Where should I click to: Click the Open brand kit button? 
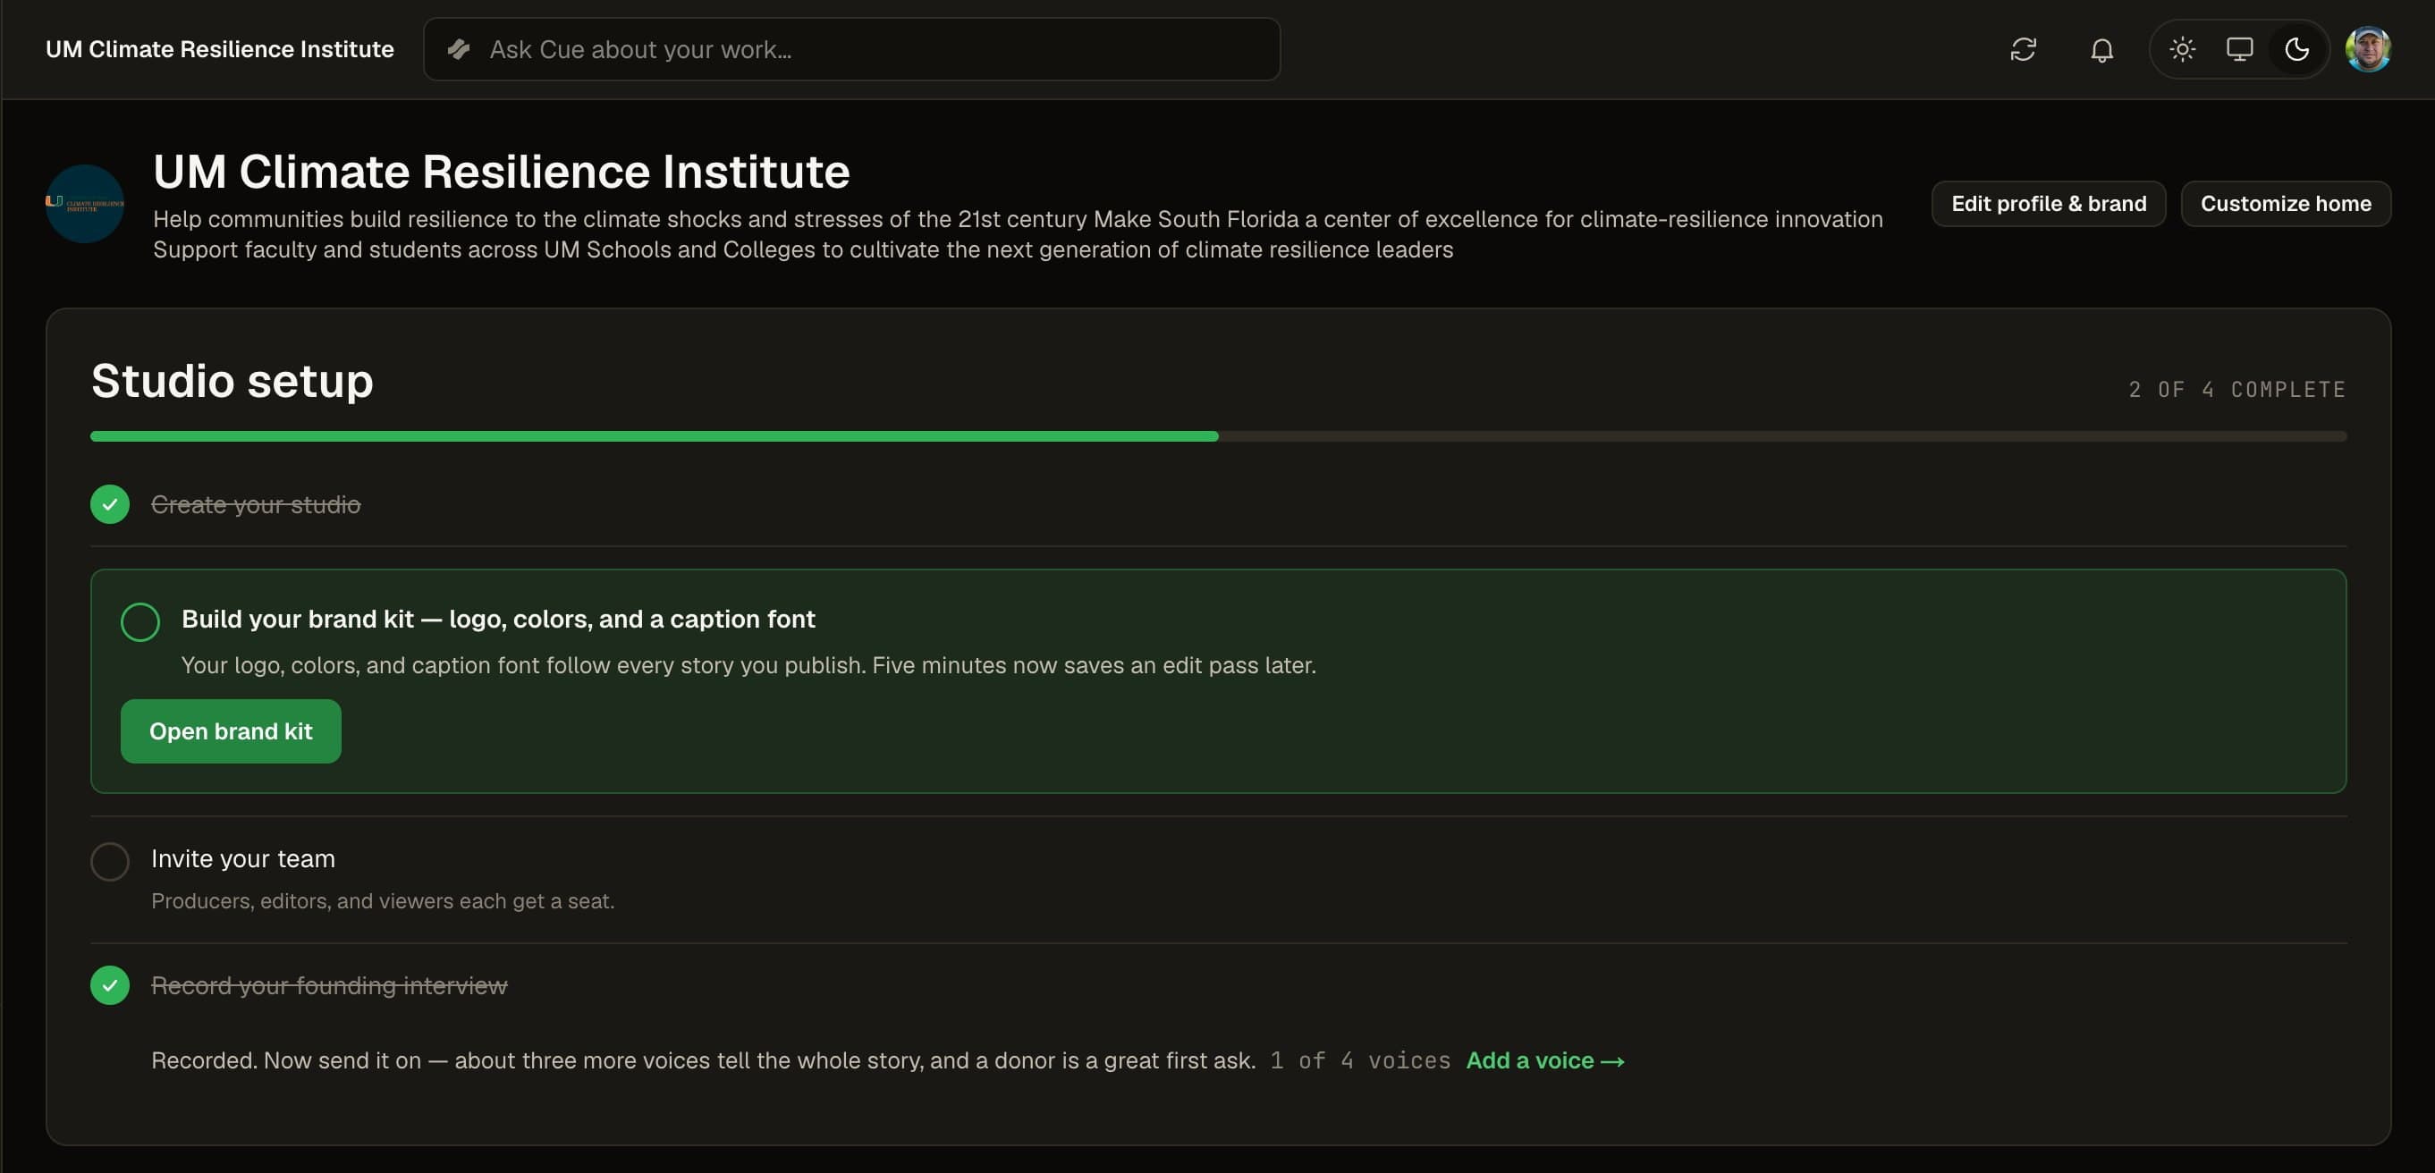coord(231,731)
